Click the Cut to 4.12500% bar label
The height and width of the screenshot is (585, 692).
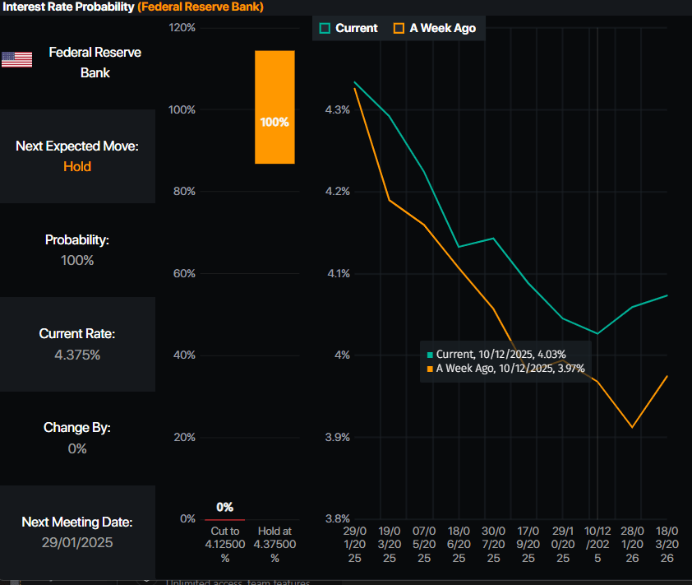(224, 545)
